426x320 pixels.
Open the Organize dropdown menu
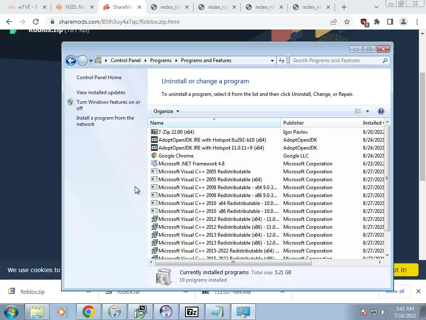tap(166, 111)
